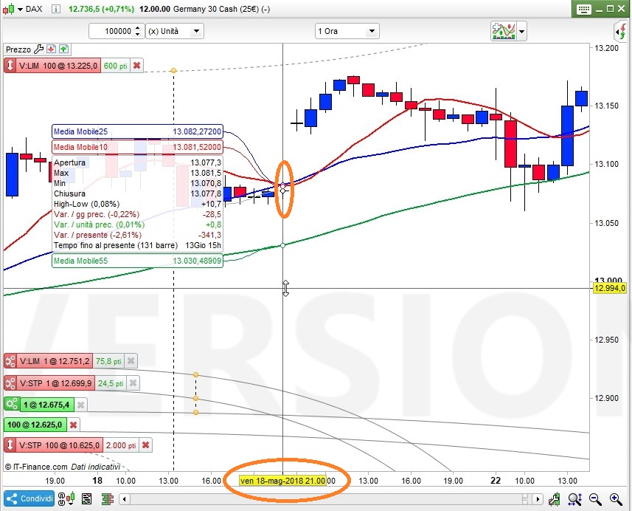Click the 13.150 price axis label

coord(607,106)
